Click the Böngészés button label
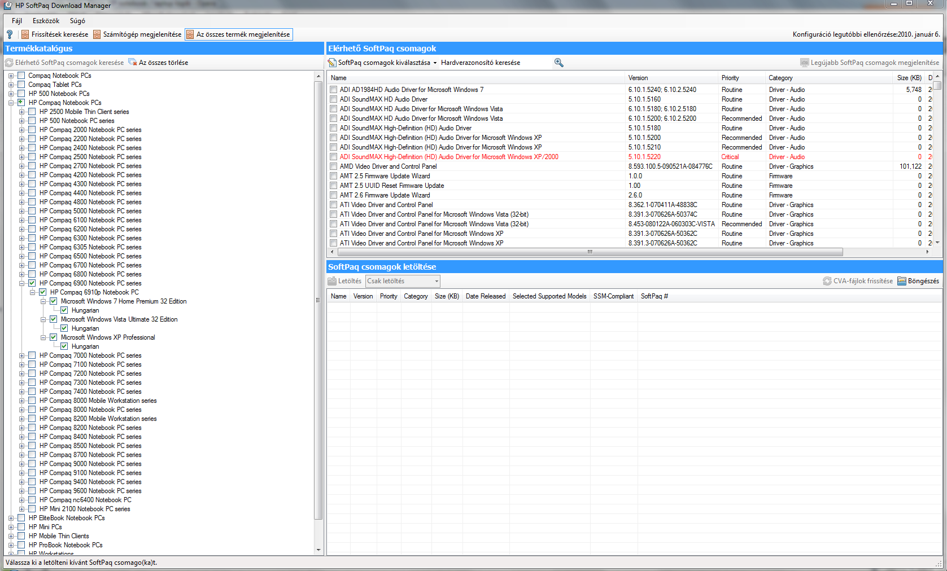Screen dimensions: 947x571 point(923,281)
